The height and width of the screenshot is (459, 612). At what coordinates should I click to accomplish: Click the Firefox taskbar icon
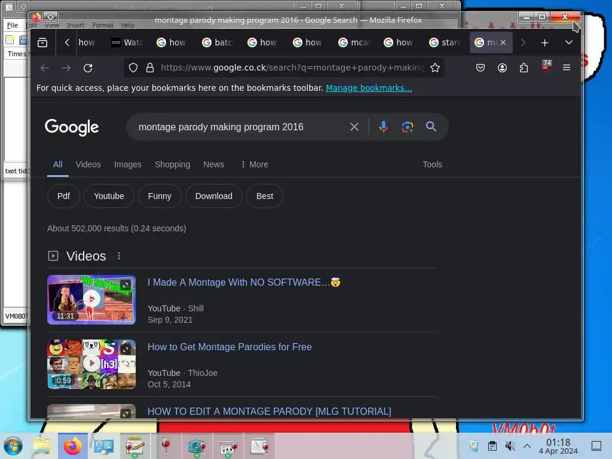[72, 446]
